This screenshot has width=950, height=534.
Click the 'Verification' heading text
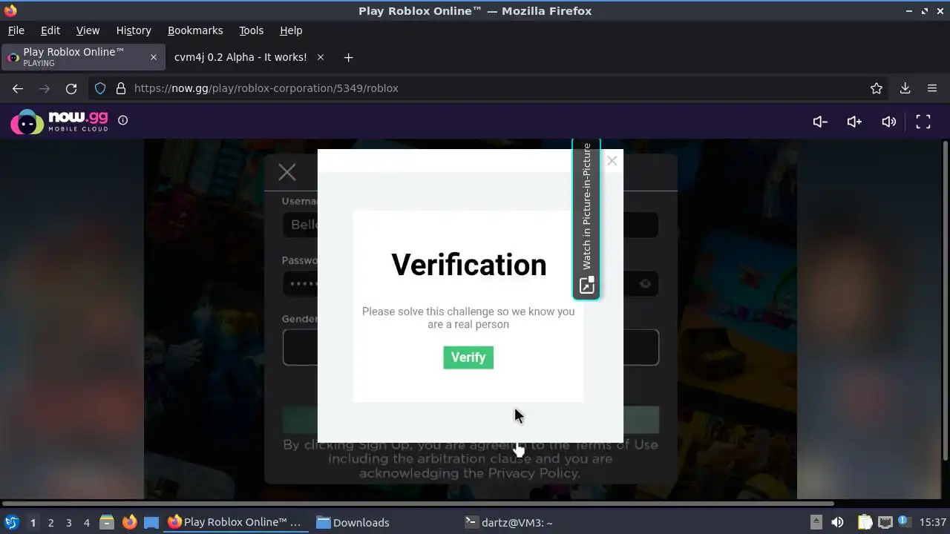[468, 265]
